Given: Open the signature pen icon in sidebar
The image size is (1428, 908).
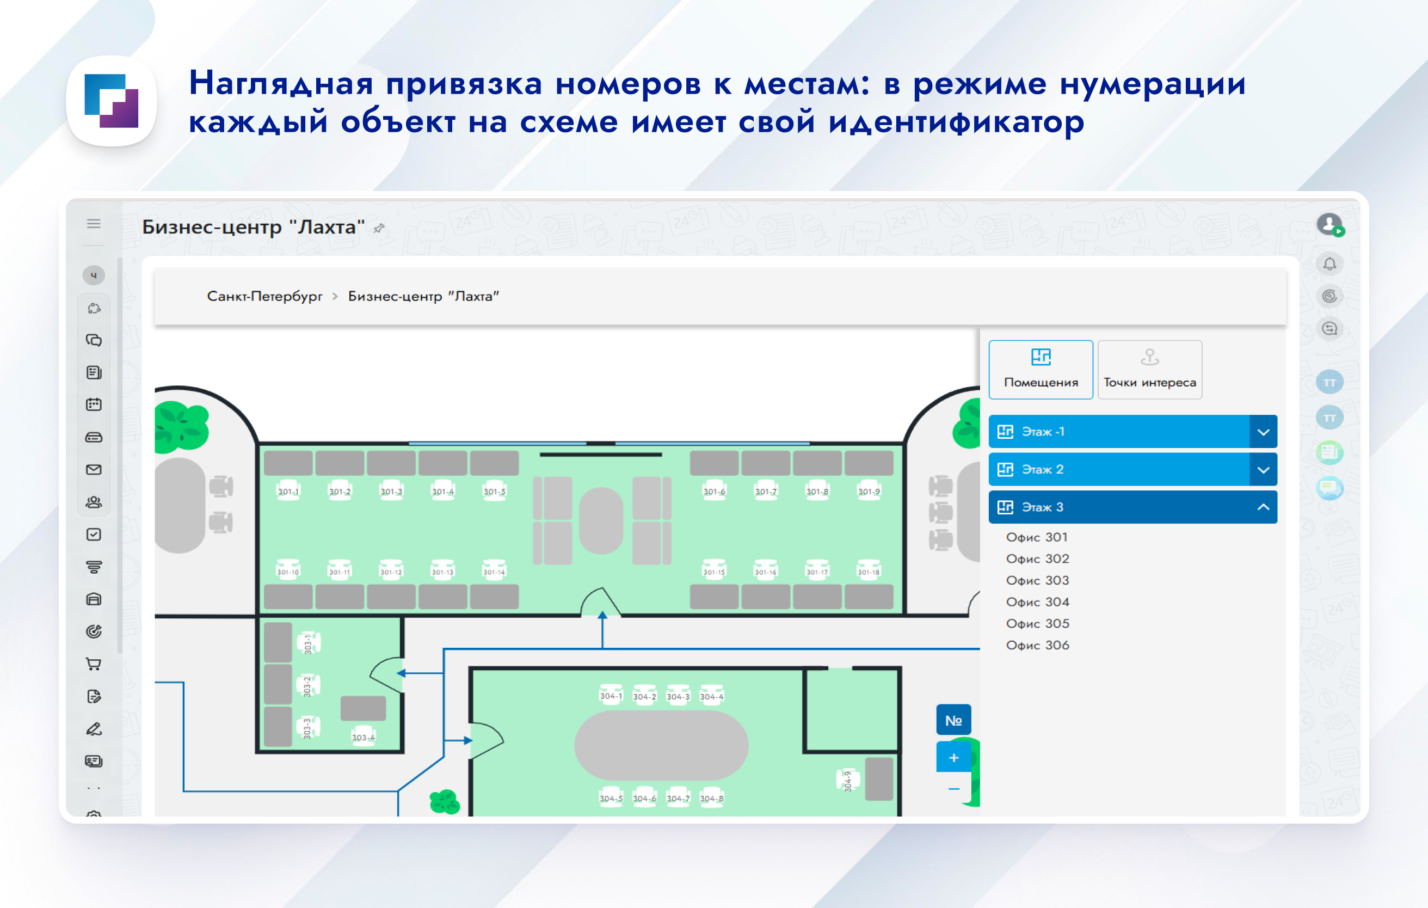Looking at the screenshot, I should 94,729.
